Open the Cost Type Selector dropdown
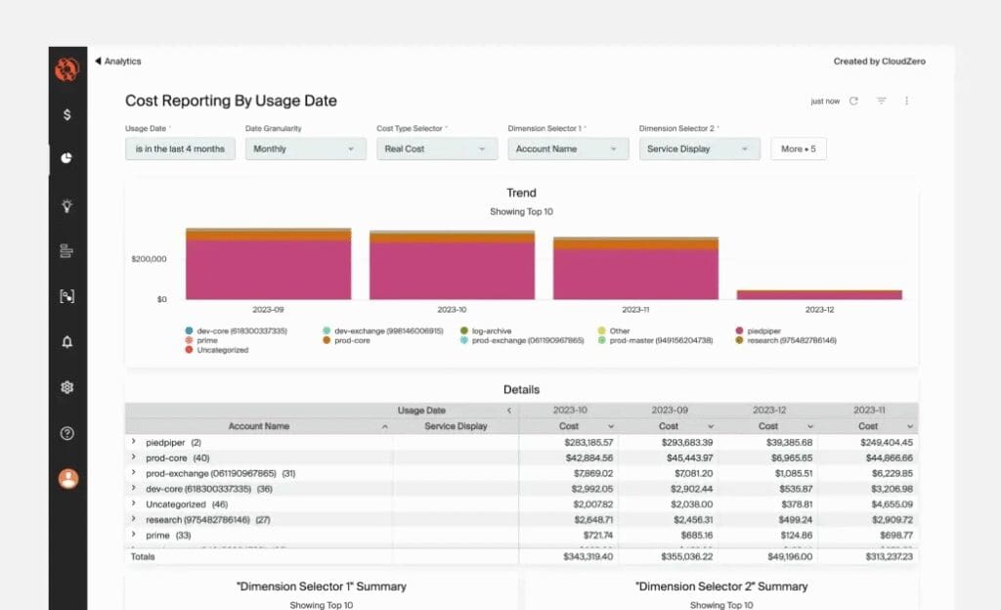Viewport: 1001px width, 610px height. (x=434, y=149)
